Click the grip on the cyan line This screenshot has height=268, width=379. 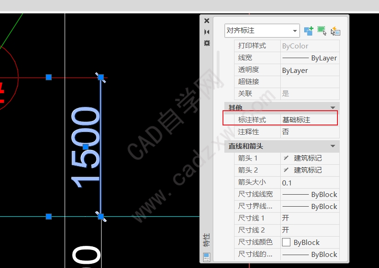coord(48,216)
